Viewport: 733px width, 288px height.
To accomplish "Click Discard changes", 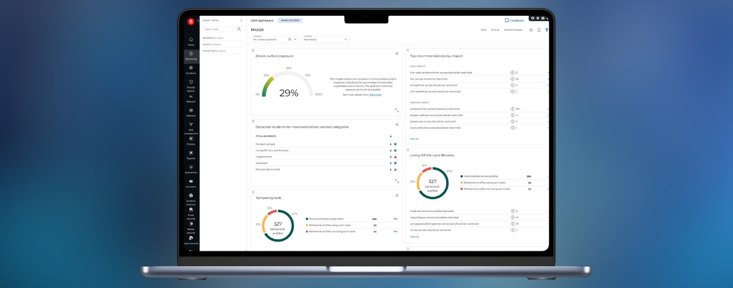I will (513, 29).
